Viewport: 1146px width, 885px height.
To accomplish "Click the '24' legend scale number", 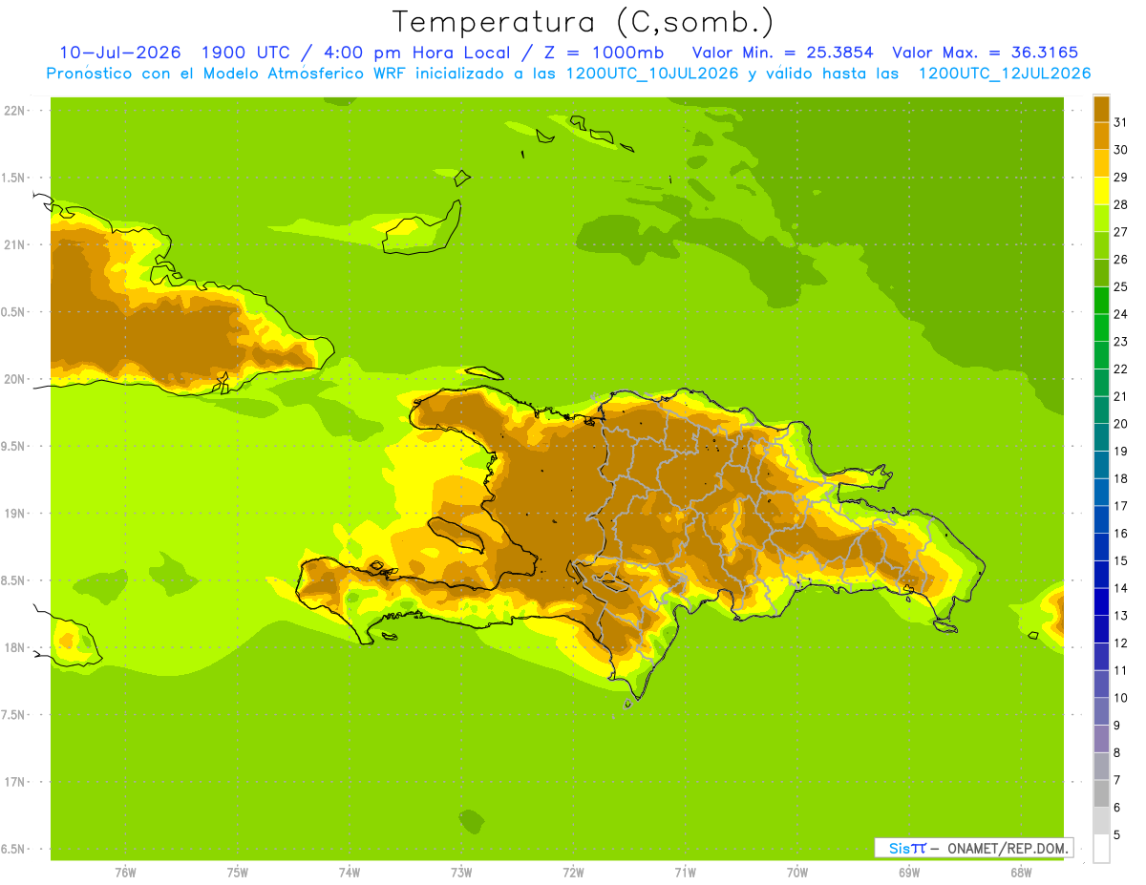I will (x=1119, y=314).
